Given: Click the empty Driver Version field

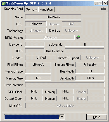Looking at the screenshot, I should 65,85.
